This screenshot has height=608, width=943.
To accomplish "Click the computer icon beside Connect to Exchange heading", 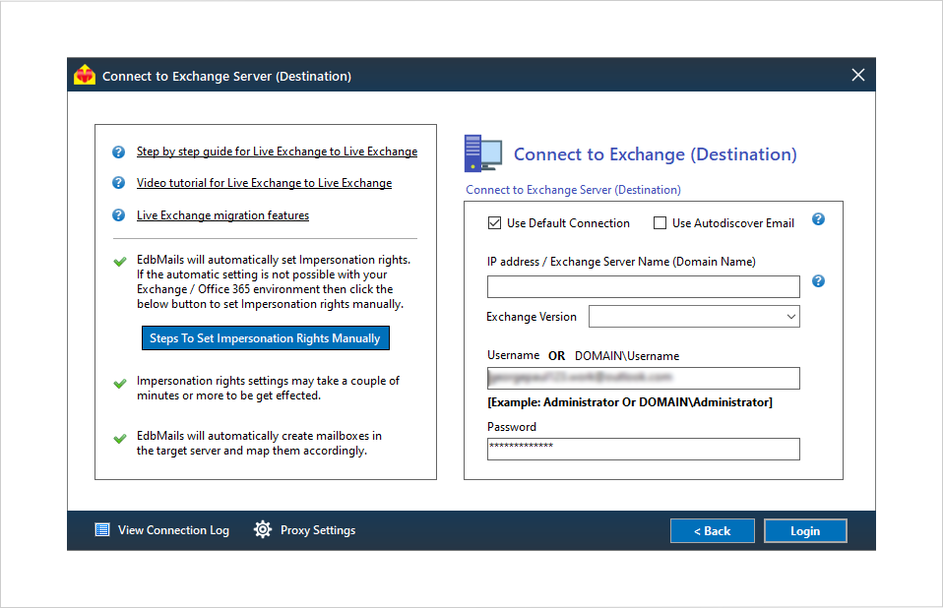I will (x=483, y=153).
